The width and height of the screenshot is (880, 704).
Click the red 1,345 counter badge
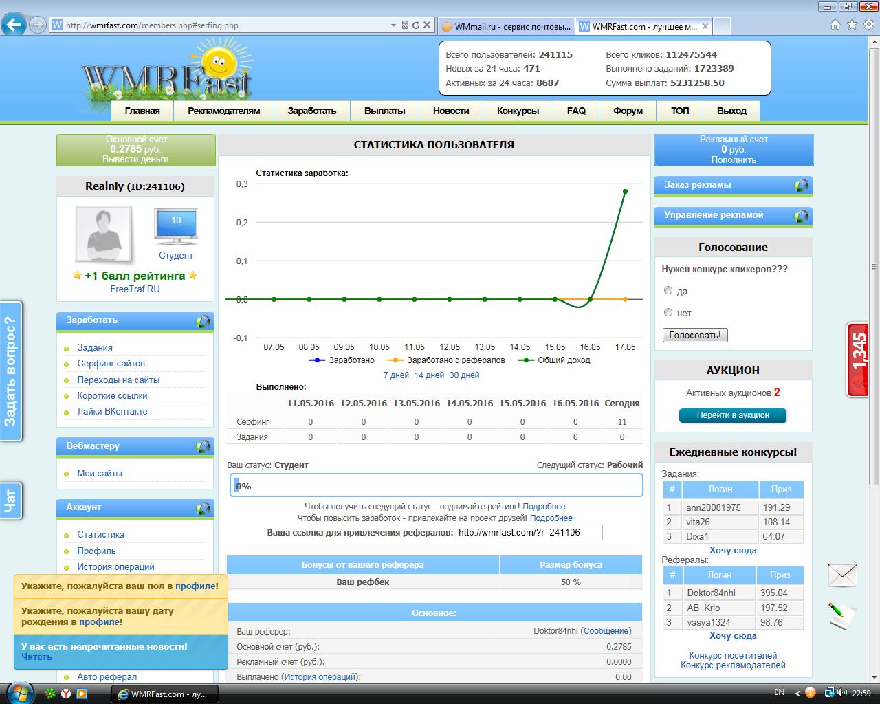click(x=858, y=360)
